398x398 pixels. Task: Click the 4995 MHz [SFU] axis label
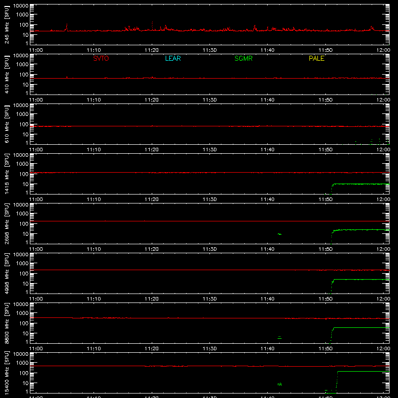[x=7, y=273]
